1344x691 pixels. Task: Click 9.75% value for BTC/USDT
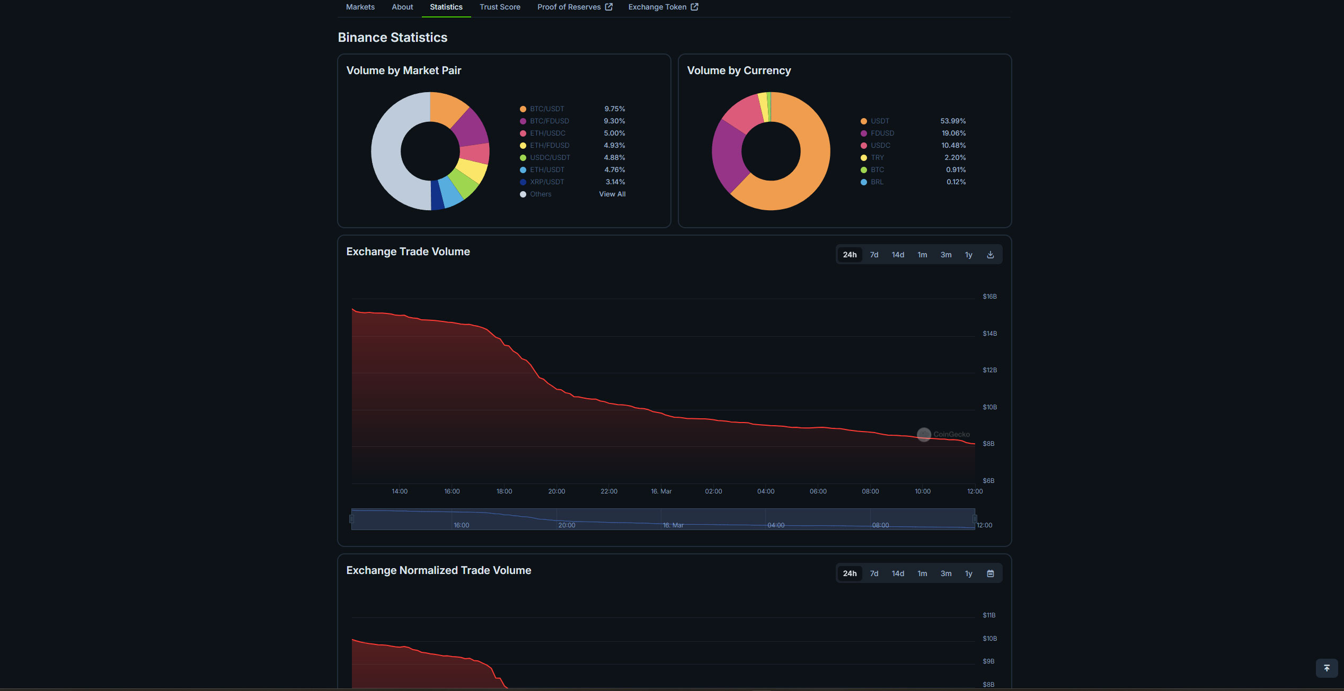[x=615, y=109]
